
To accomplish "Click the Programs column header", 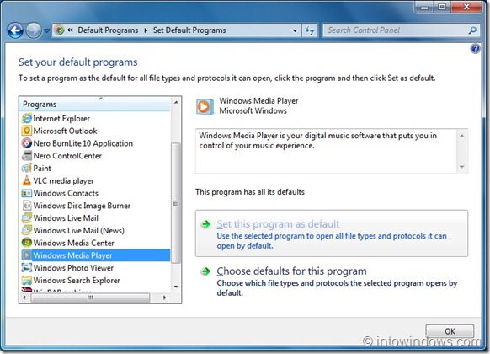I will (95, 104).
